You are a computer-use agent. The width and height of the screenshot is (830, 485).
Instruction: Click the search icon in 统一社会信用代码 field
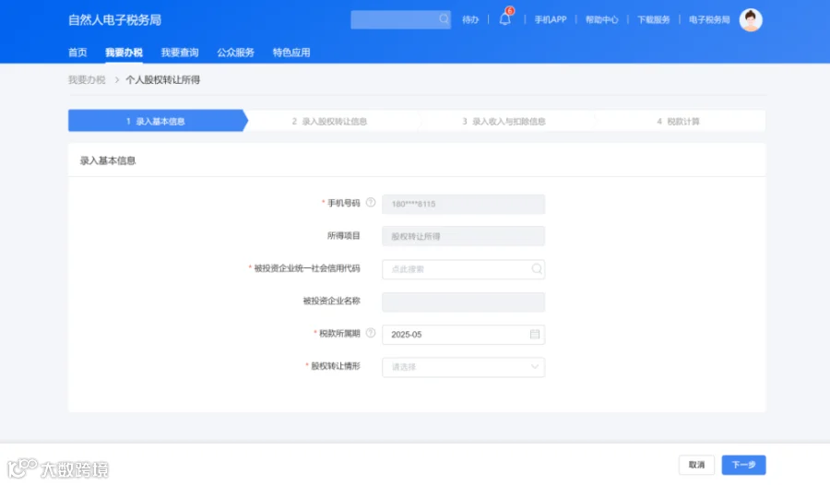(x=536, y=269)
